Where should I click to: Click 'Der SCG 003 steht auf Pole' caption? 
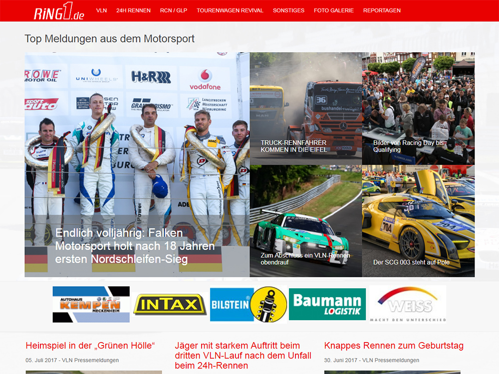point(411,262)
